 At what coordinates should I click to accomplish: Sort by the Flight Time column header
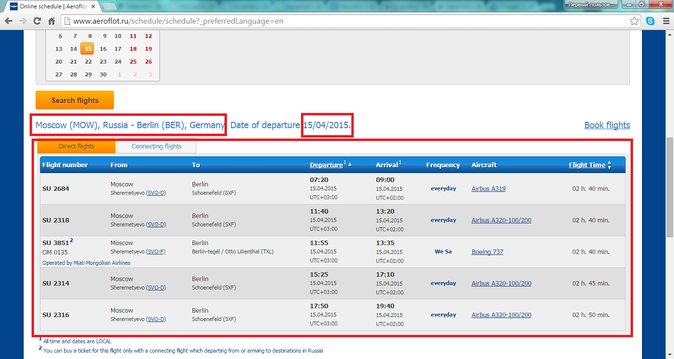[x=587, y=165]
